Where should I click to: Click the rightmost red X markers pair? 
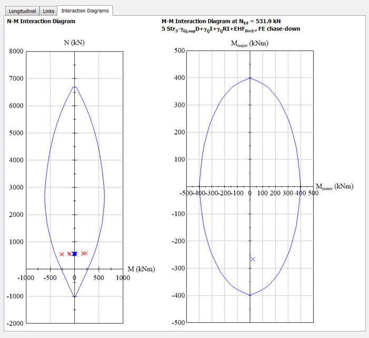(x=84, y=253)
